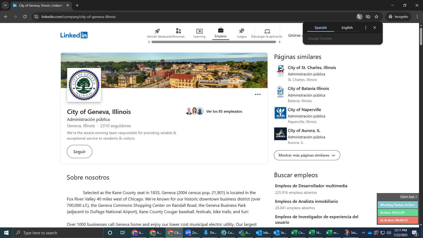Click the employee profile photos group
The image size is (423, 238).
click(x=195, y=111)
